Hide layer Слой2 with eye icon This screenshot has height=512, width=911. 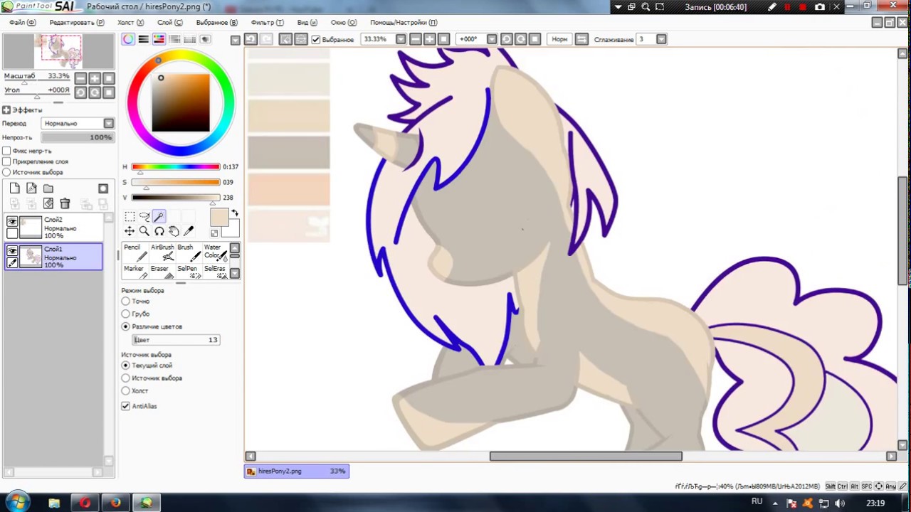[12, 222]
